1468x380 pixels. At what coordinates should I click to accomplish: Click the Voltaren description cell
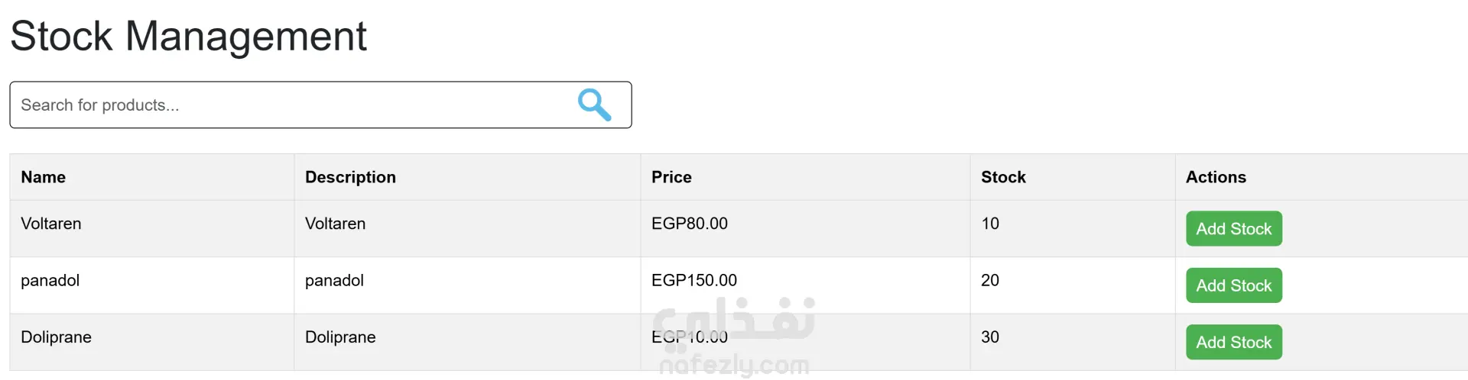pyautogui.click(x=335, y=224)
